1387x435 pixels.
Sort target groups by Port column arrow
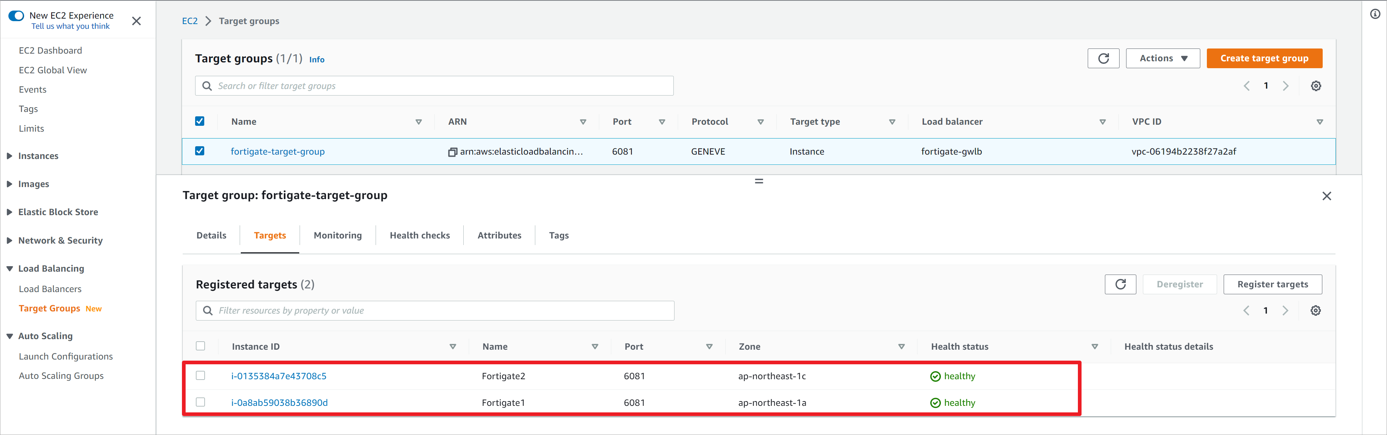[x=662, y=122]
